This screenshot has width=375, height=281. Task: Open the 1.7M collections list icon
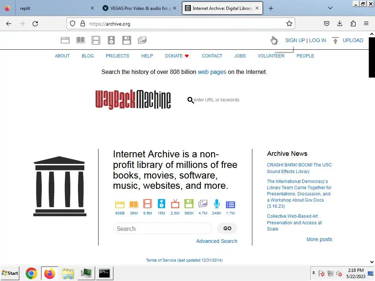tap(231, 205)
